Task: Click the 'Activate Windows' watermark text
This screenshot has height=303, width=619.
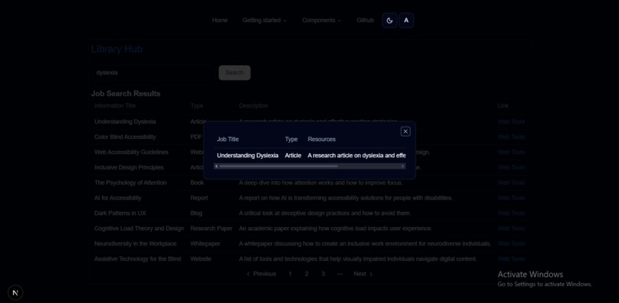Action: pyautogui.click(x=530, y=274)
